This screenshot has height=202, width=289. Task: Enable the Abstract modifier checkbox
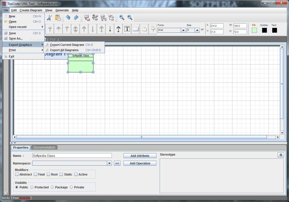17,175
